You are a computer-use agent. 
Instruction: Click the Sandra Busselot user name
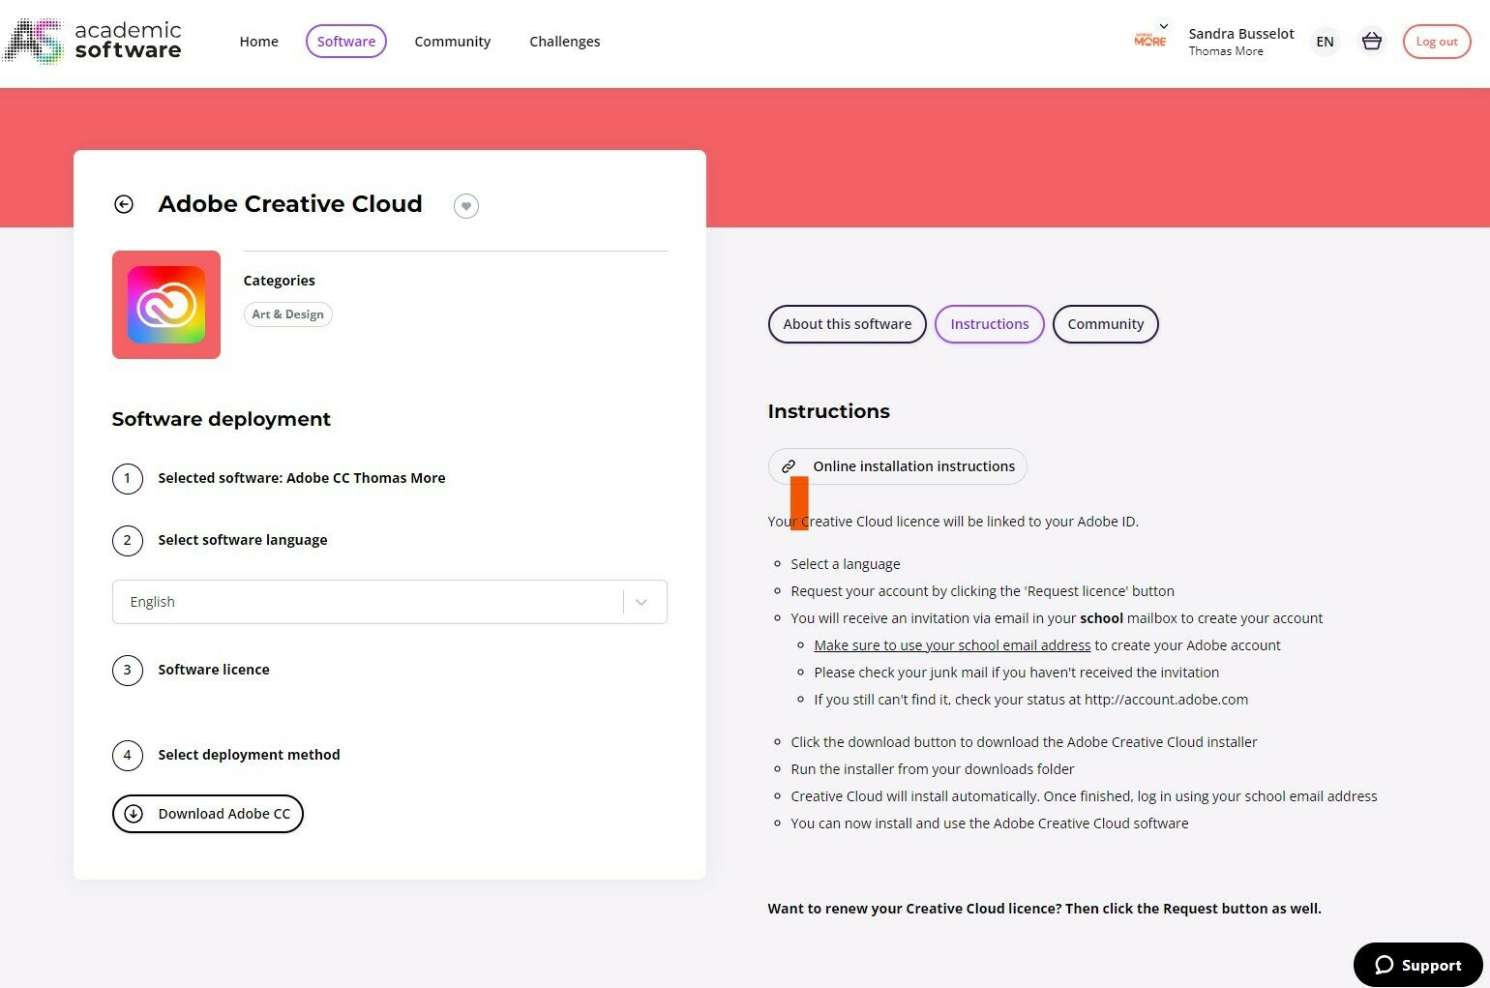(x=1240, y=33)
